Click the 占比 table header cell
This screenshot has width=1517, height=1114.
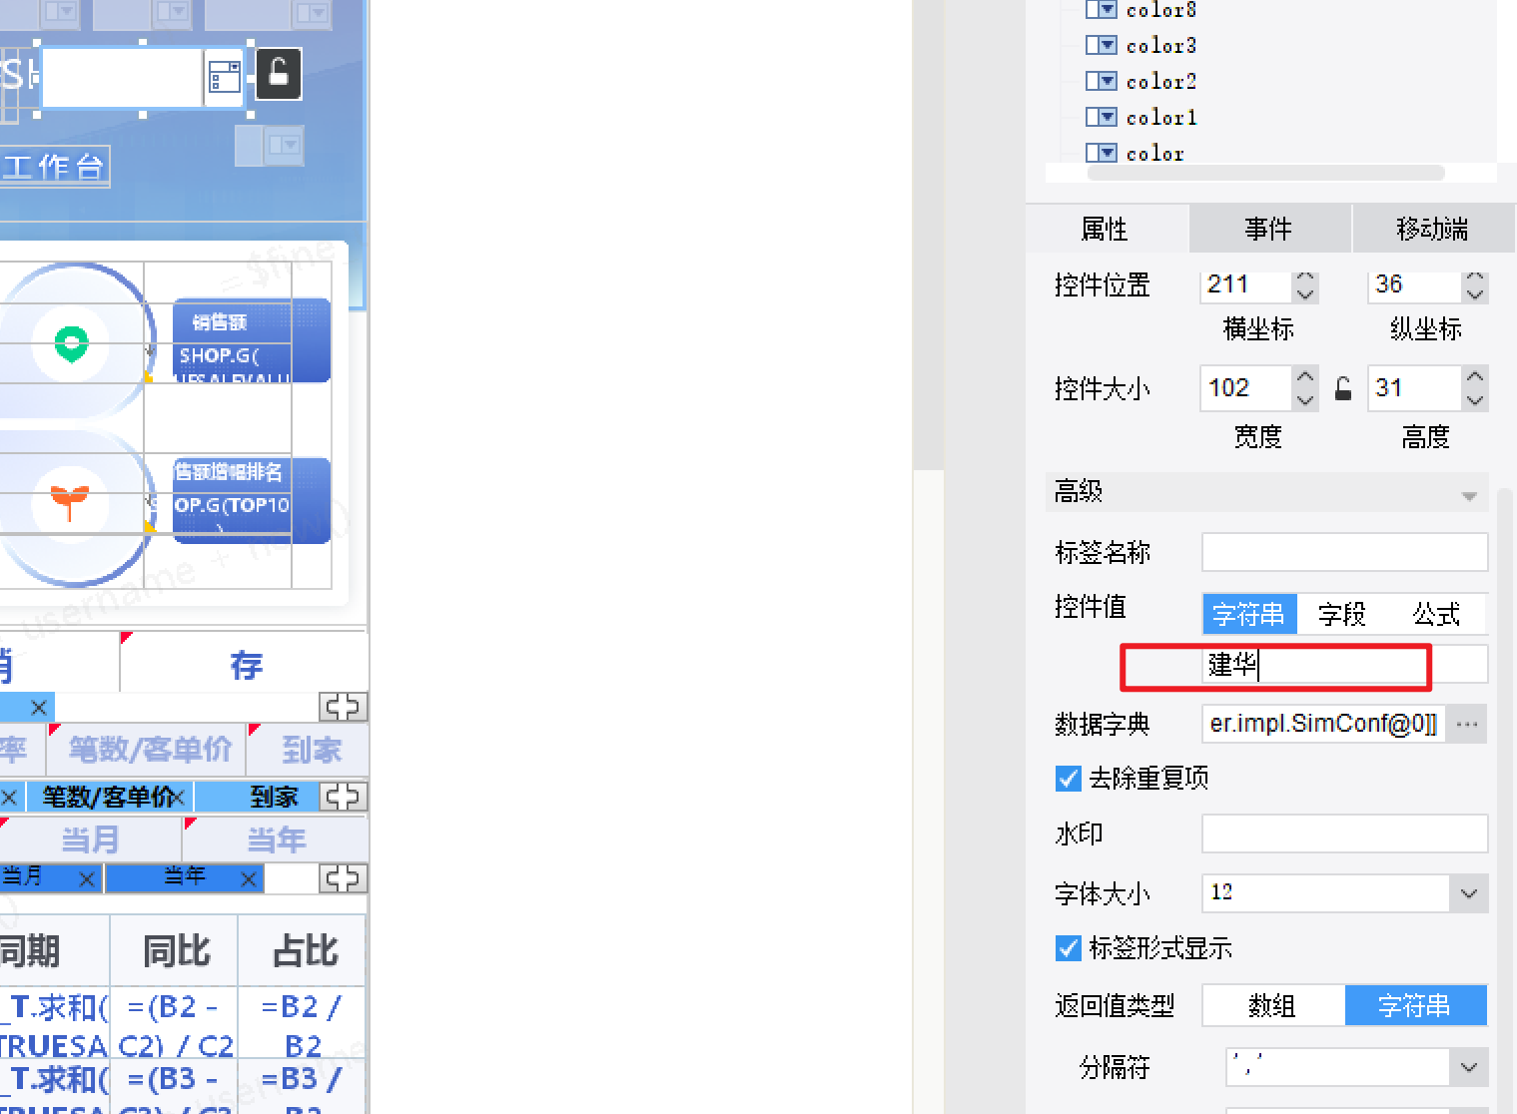tap(304, 951)
